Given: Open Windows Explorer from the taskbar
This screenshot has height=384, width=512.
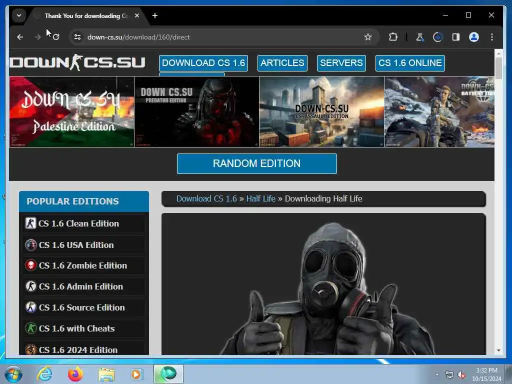Looking at the screenshot, I should [x=106, y=374].
